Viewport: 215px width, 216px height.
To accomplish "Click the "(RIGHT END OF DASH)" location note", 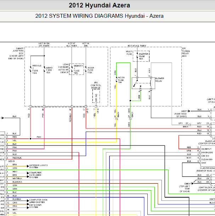I will pos(180,115).
